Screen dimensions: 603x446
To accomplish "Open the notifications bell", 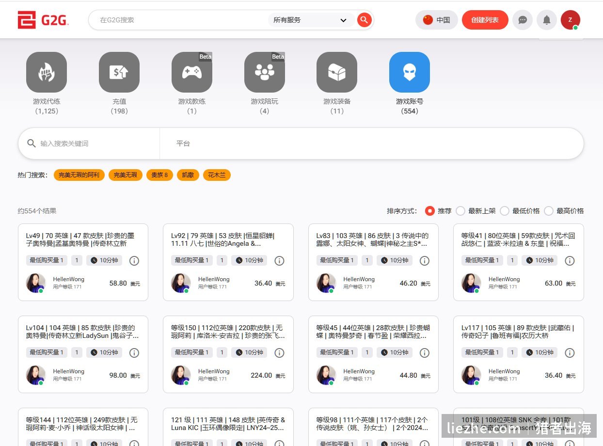I will pyautogui.click(x=547, y=20).
